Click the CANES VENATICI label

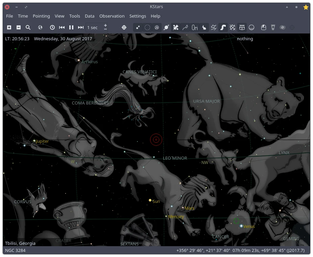tap(140, 72)
